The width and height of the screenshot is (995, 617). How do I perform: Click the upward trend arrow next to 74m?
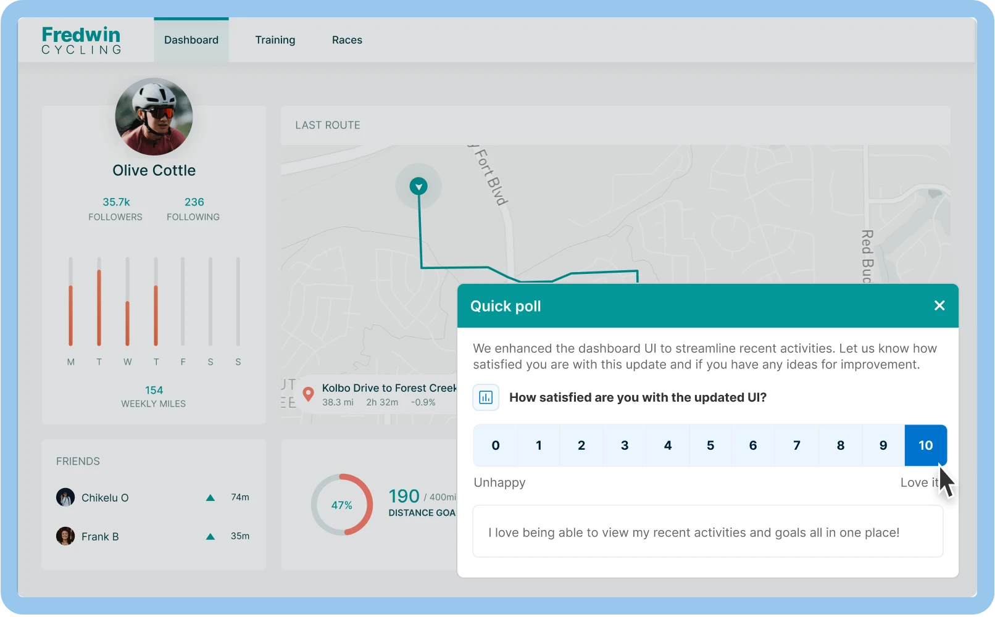(210, 497)
